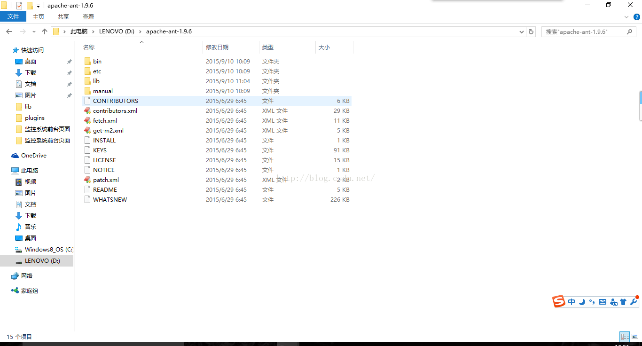Expand chevron right of LENOVO (D:) in breadcrumb
Screen dimensions: 642x346
(140, 31)
